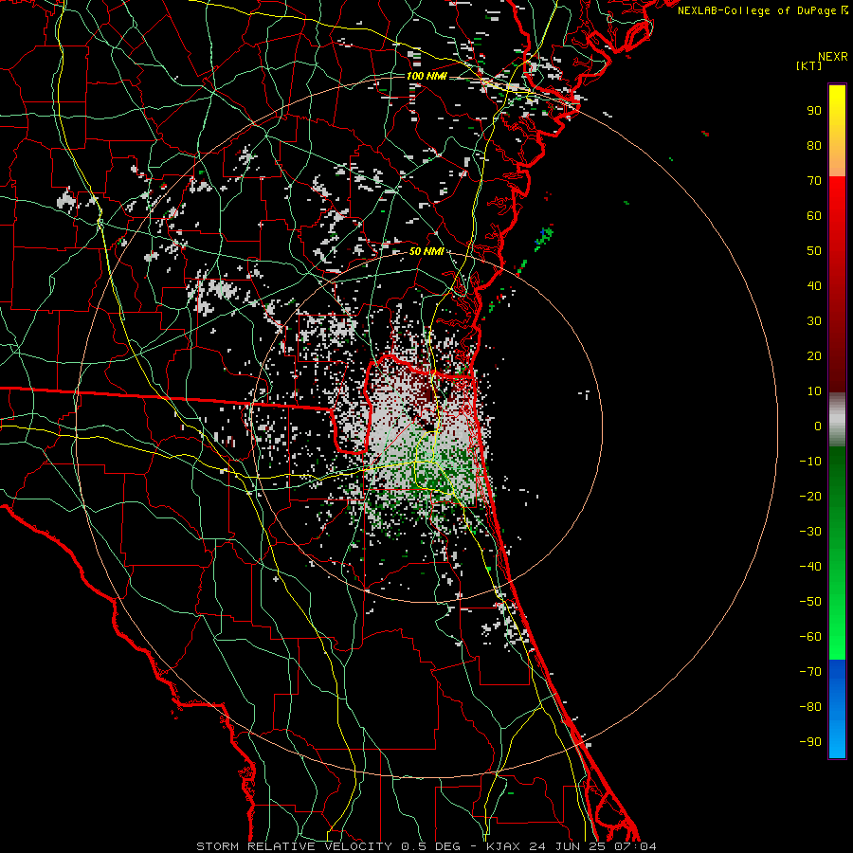Select the 50 value on the velocity scale
The image size is (853, 853).
pos(814,251)
